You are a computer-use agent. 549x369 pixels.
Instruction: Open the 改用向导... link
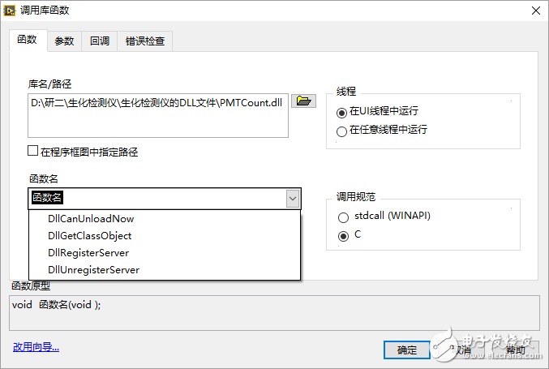coord(36,348)
